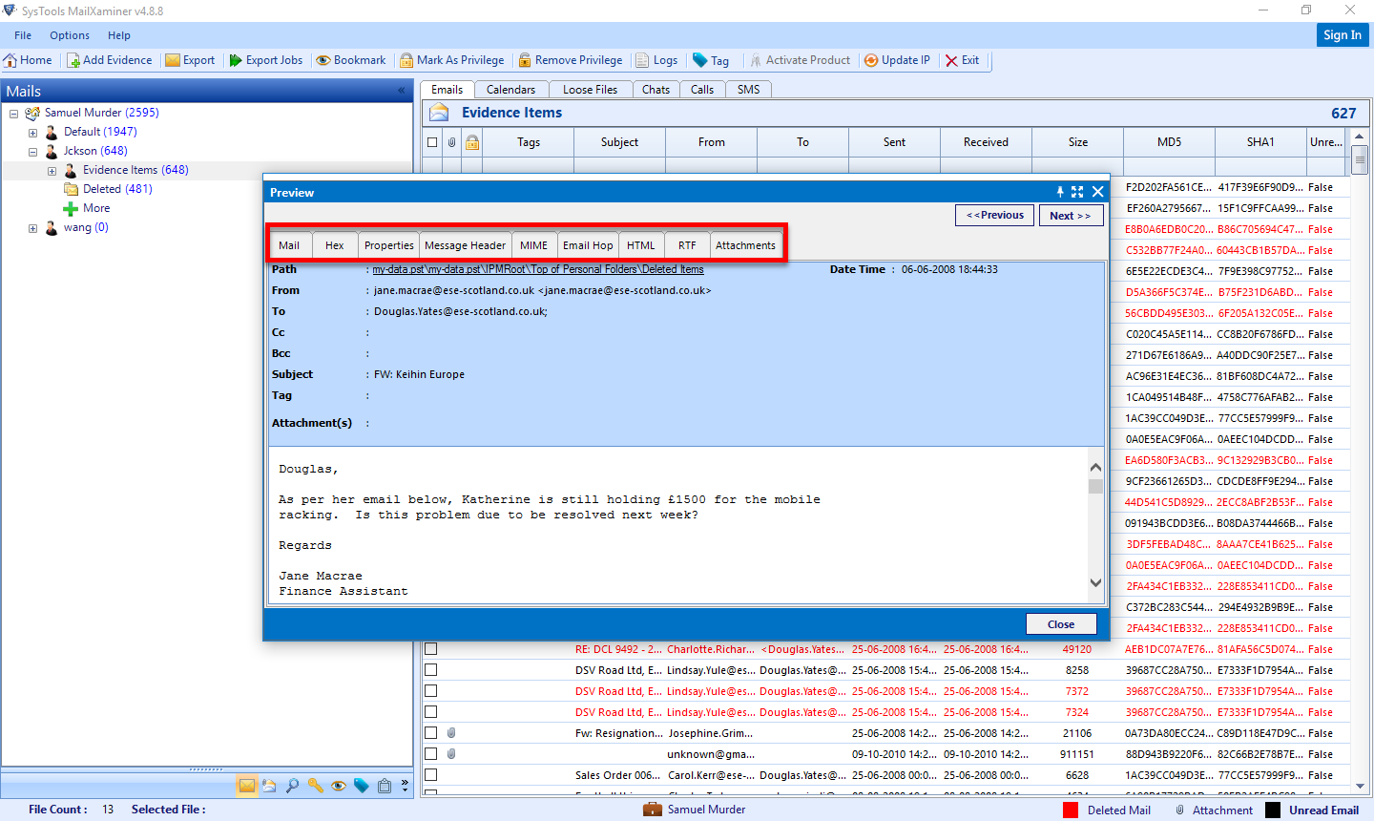
Task: Click the Sign In button
Action: [x=1343, y=34]
